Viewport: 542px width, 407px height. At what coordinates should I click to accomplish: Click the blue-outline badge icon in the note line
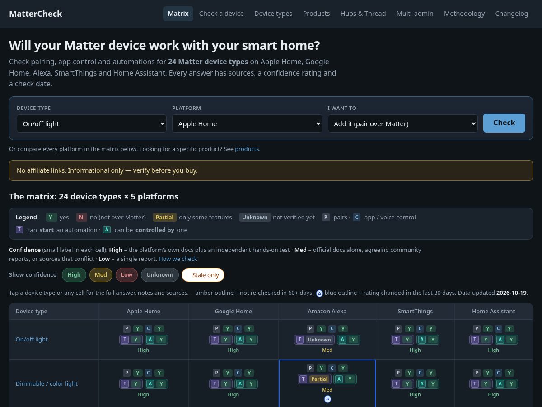319,293
